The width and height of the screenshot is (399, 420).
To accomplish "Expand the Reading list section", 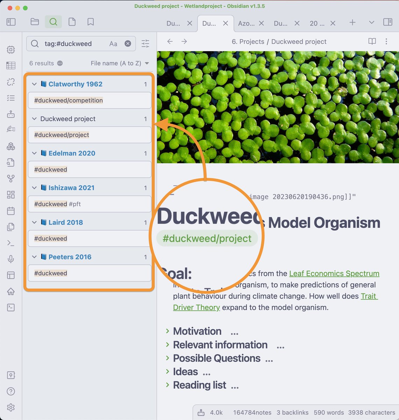I will pyautogui.click(x=168, y=385).
